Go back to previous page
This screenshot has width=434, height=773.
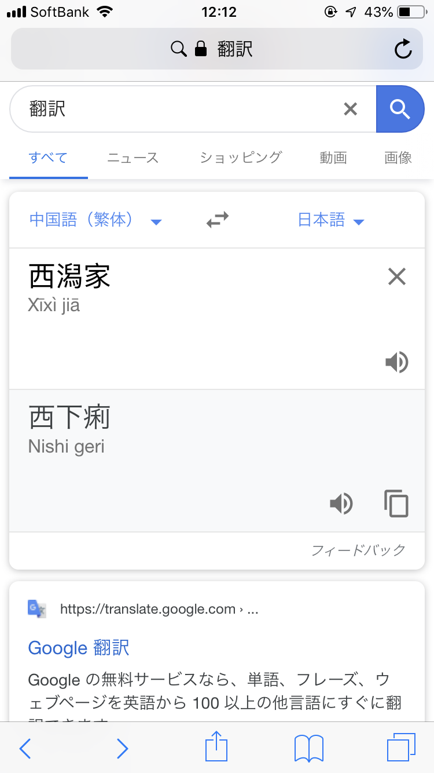[x=25, y=749]
